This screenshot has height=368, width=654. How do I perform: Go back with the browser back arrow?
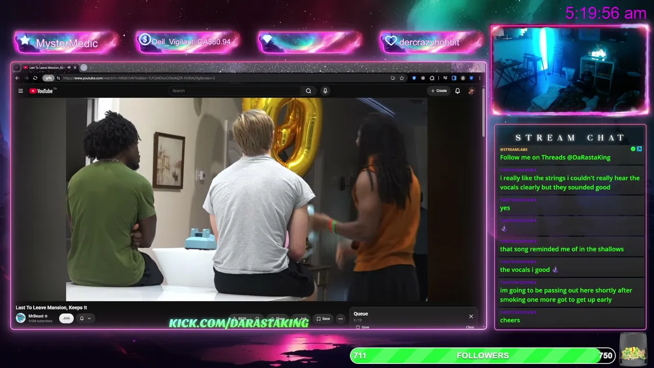17,78
